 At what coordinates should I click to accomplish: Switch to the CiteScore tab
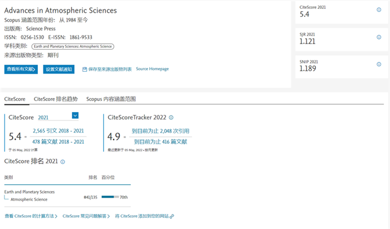15,99
